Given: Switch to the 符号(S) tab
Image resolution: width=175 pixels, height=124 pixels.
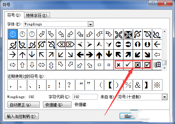Looking at the screenshot, I should (x=14, y=15).
